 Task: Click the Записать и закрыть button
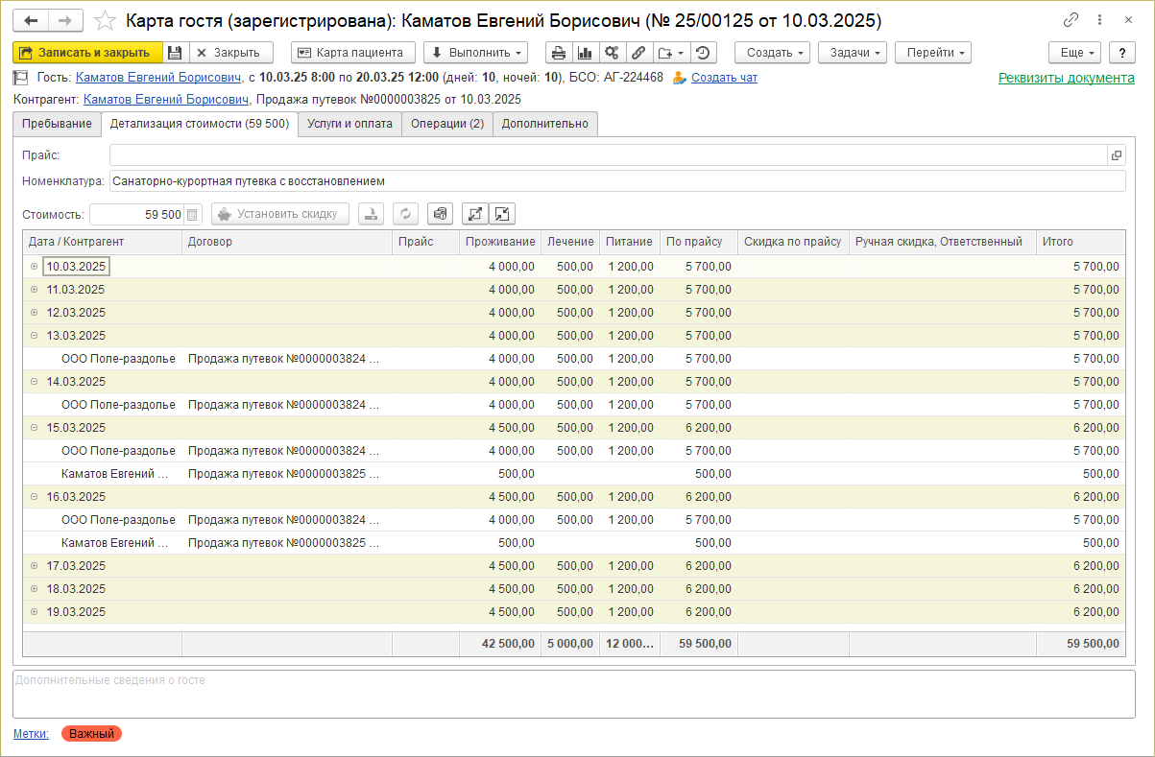pyautogui.click(x=85, y=53)
